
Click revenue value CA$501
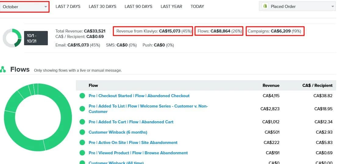272,132
